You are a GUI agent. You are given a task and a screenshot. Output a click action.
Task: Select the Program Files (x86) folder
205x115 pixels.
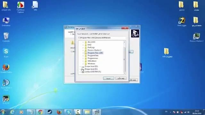(95, 53)
